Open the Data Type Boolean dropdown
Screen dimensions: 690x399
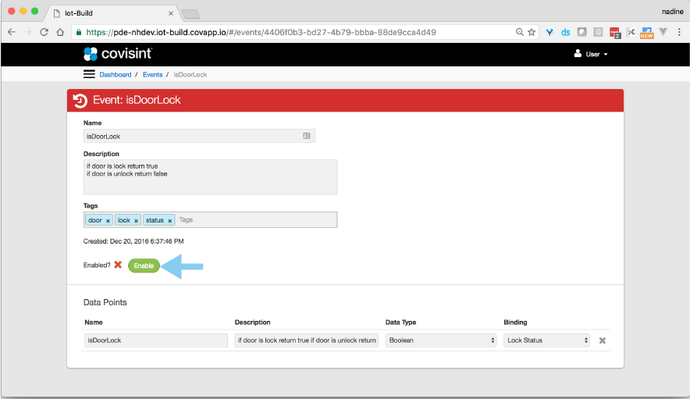pyautogui.click(x=442, y=340)
